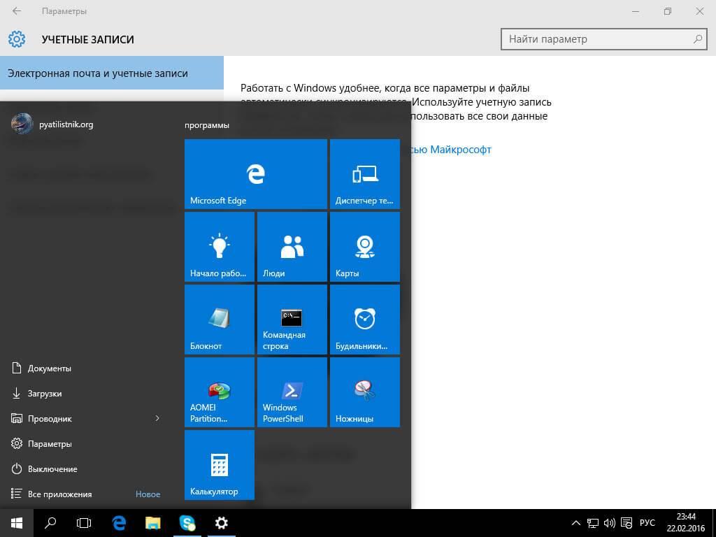This screenshot has width=716, height=537.
Task: Click the search magnifier in Найти параметр
Action: 697,39
